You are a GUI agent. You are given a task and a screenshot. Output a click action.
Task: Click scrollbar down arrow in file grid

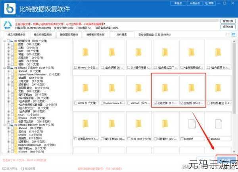(x=234, y=151)
